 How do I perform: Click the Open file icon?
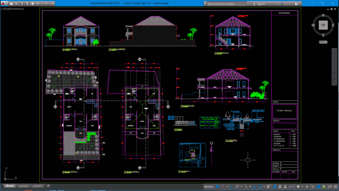coord(16,4)
